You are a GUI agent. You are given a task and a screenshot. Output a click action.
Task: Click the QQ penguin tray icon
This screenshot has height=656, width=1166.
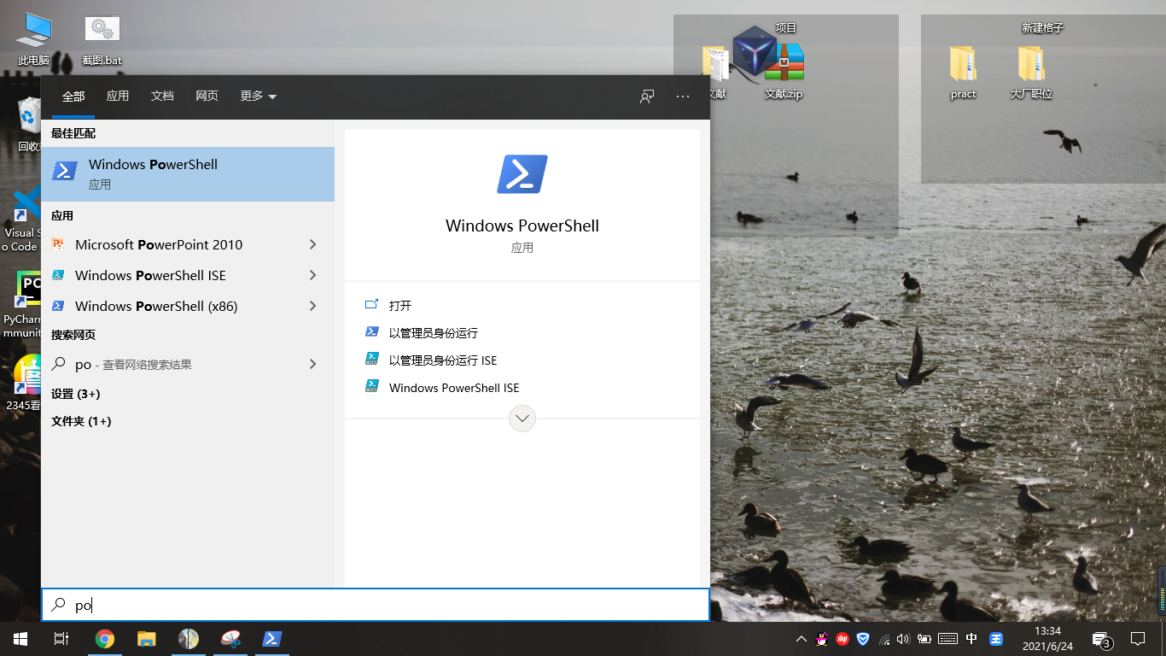click(x=822, y=639)
